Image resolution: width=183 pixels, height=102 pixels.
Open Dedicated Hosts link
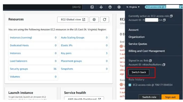pos(19,45)
